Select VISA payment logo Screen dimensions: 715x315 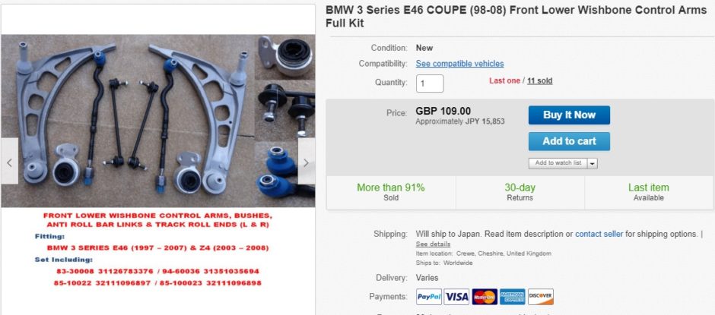point(456,297)
